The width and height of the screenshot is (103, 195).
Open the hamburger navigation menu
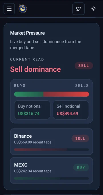coord(9,9)
